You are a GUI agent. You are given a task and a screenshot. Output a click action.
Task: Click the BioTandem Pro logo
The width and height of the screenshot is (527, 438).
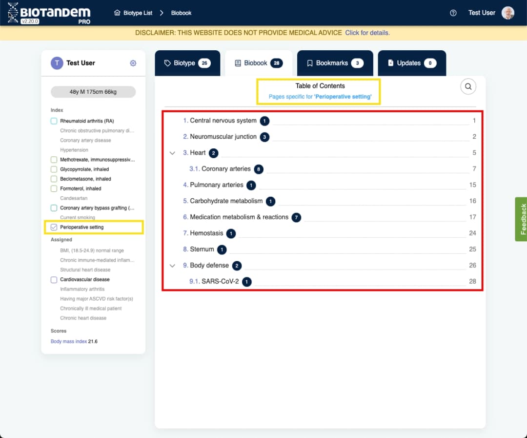click(x=49, y=13)
